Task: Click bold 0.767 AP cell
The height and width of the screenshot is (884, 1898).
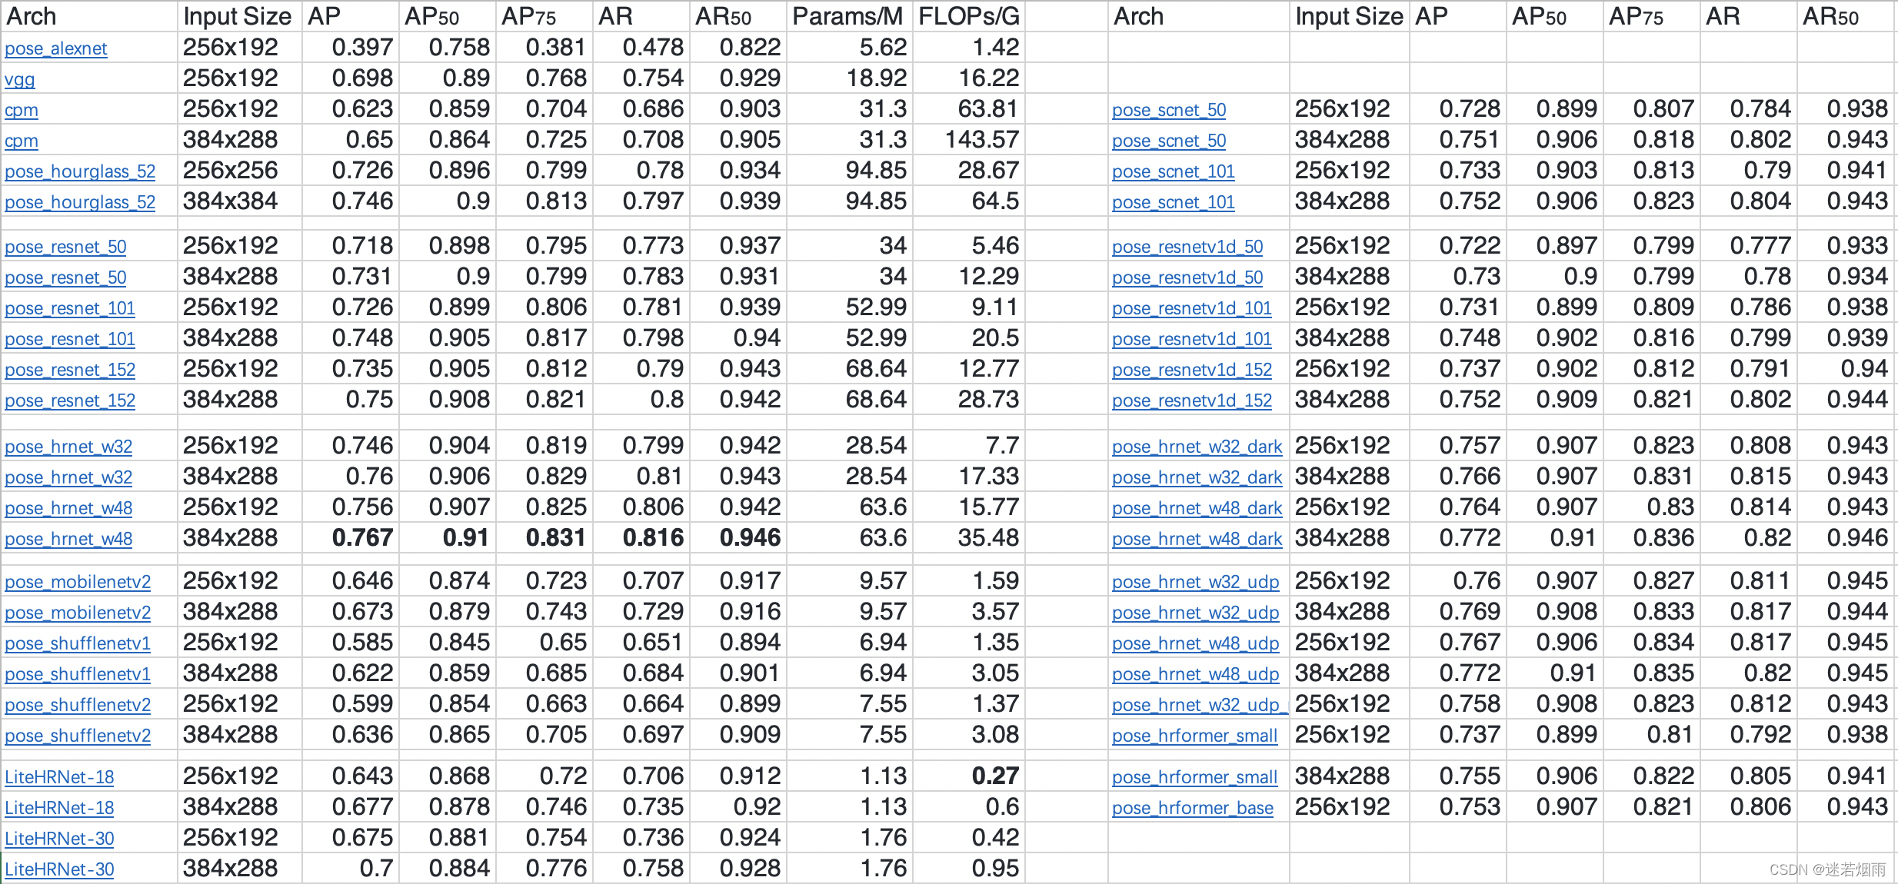Action: click(362, 537)
